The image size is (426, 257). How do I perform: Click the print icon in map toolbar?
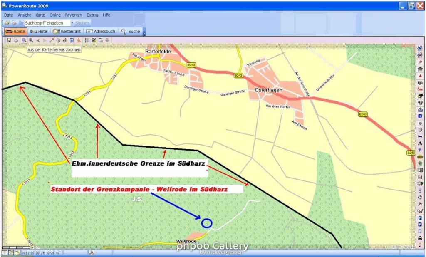coord(15,40)
